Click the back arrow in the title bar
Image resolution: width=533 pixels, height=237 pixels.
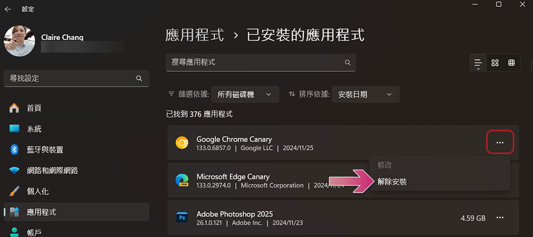[7, 9]
